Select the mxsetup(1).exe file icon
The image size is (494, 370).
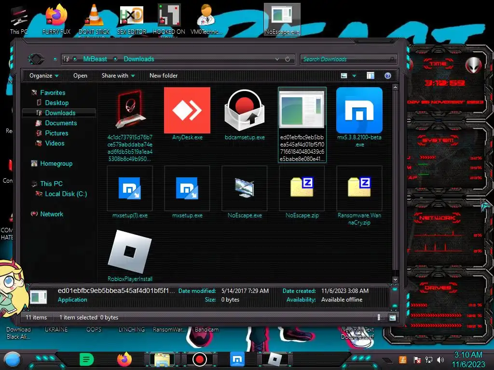pos(130,188)
